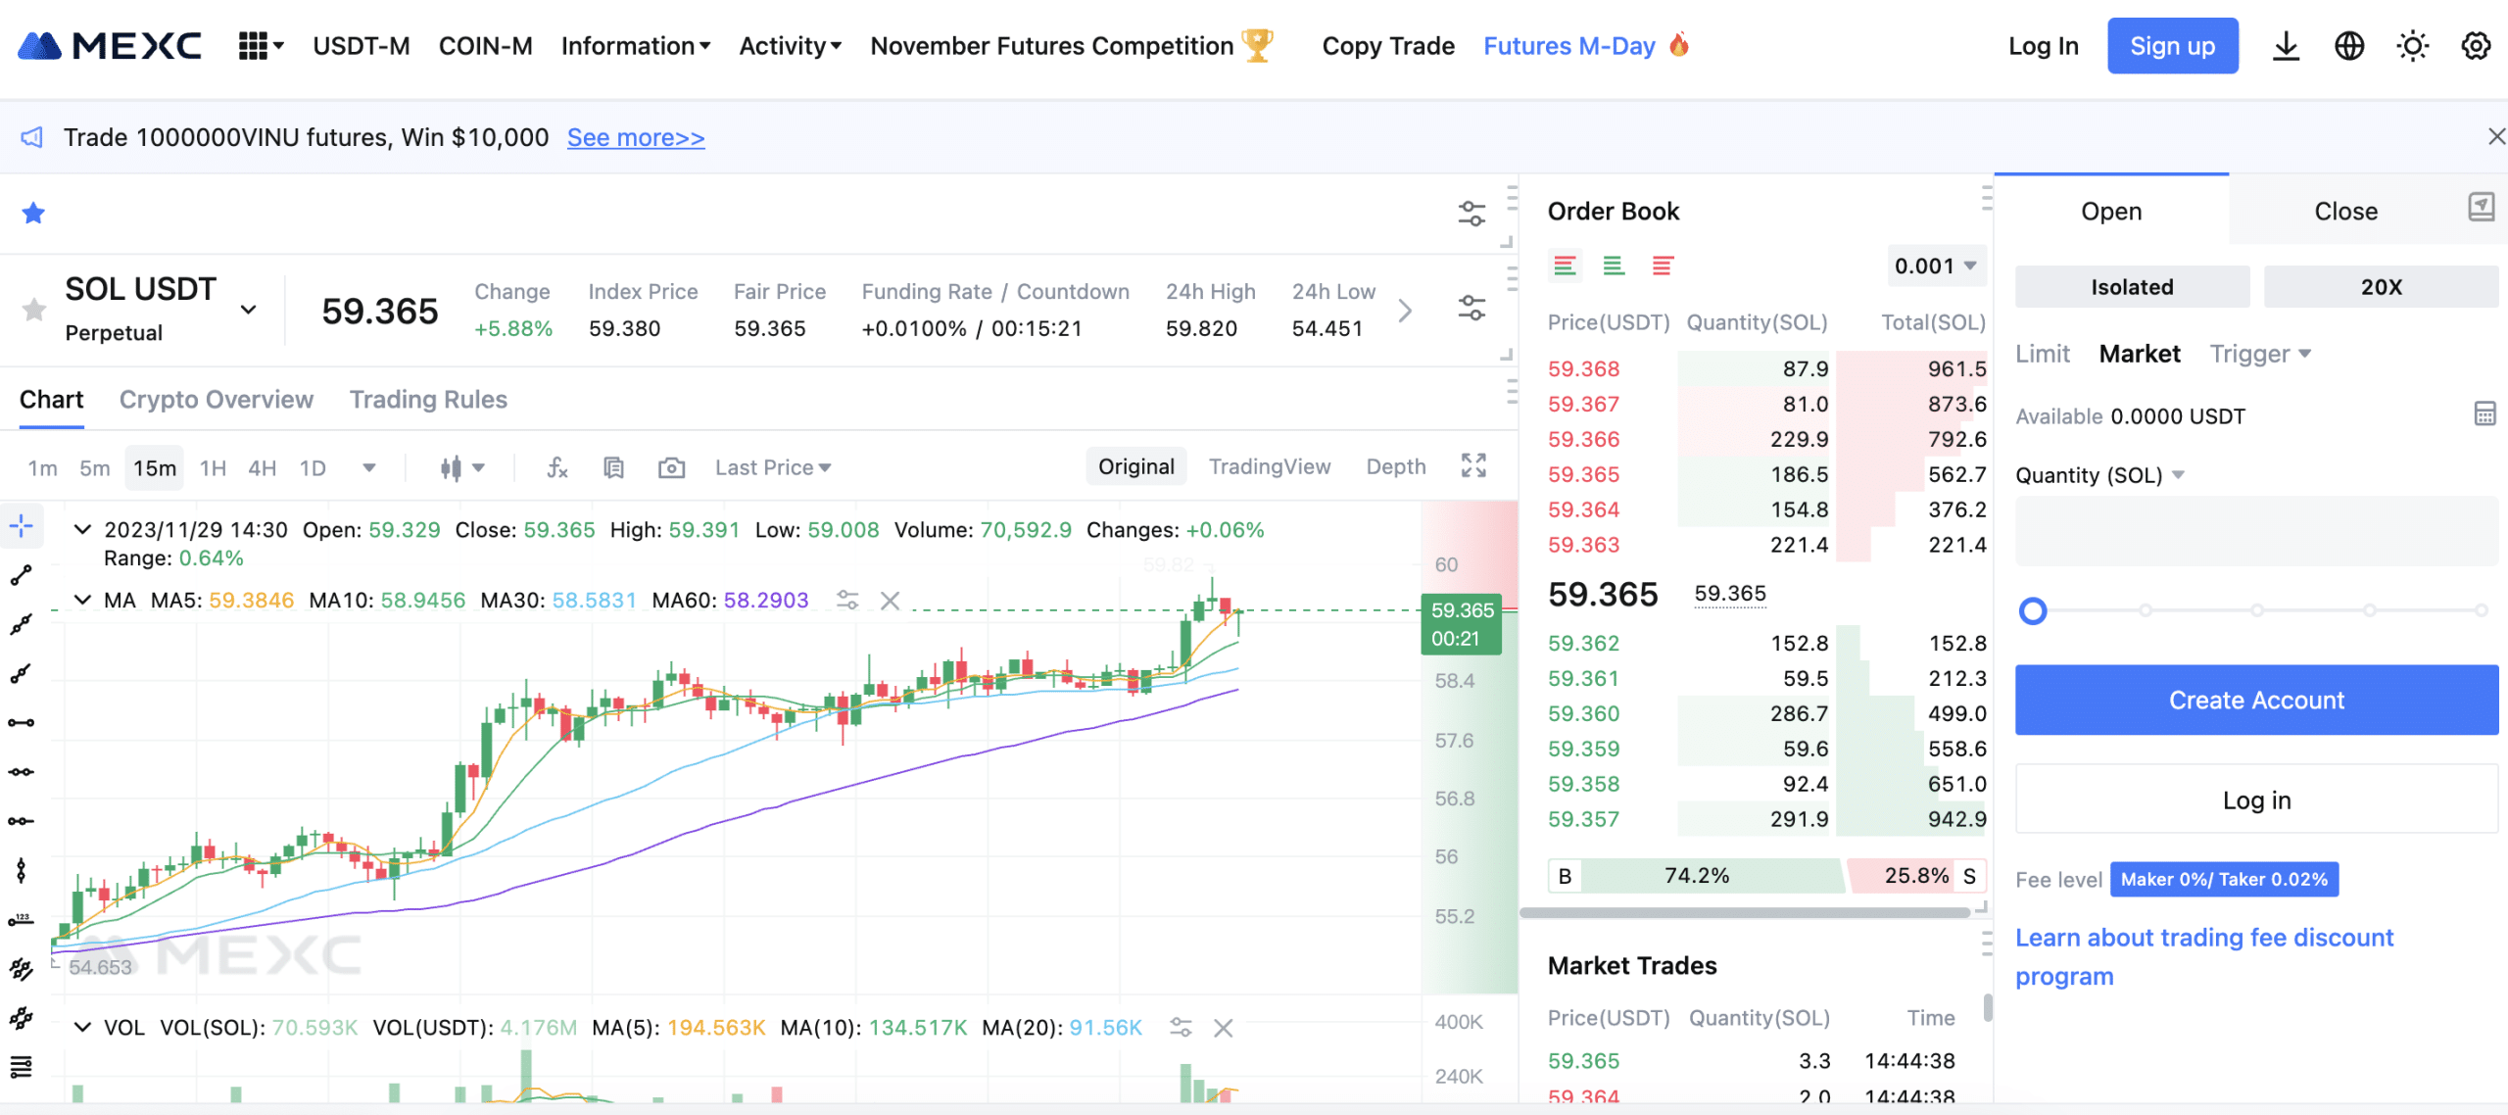Open November Futures Competition page
2508x1115 pixels.
pyautogui.click(x=1072, y=46)
